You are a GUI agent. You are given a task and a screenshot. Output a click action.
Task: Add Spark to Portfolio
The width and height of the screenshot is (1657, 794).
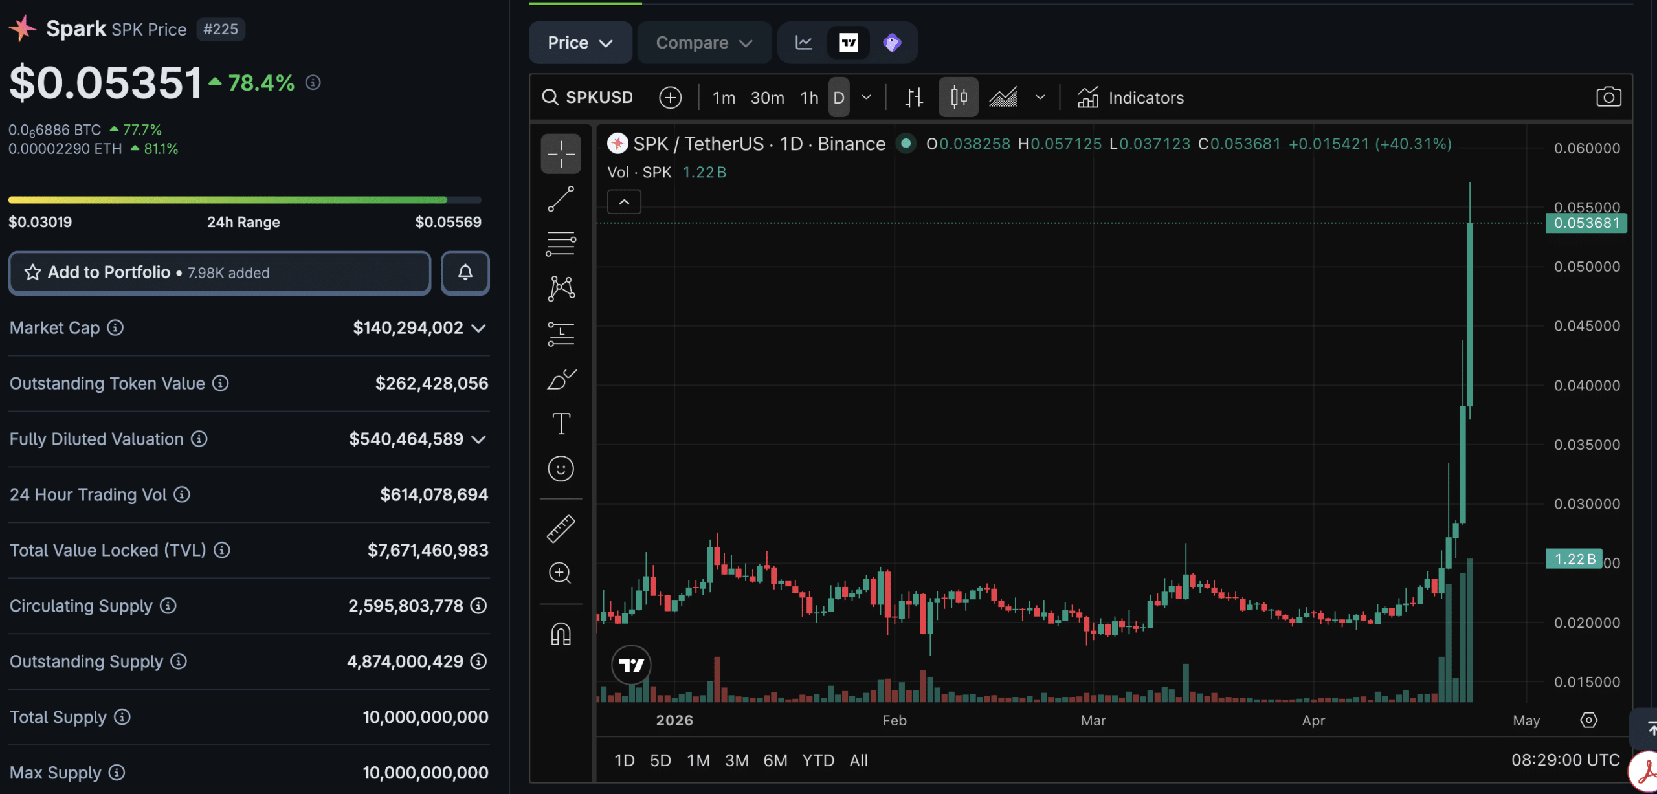(x=219, y=272)
